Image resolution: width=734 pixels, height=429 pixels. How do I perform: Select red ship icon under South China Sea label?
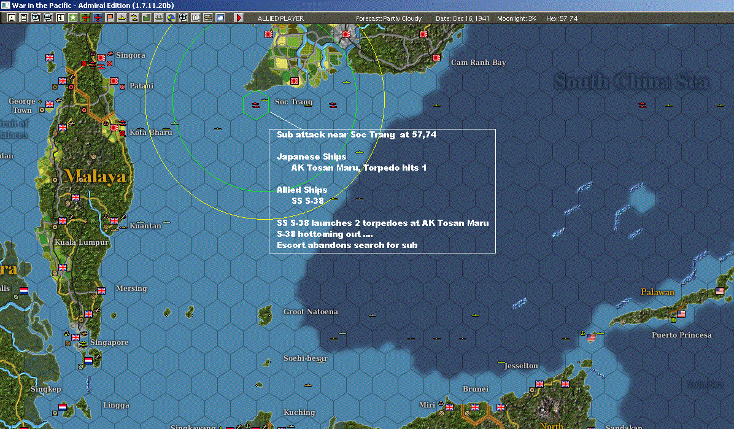(642, 106)
